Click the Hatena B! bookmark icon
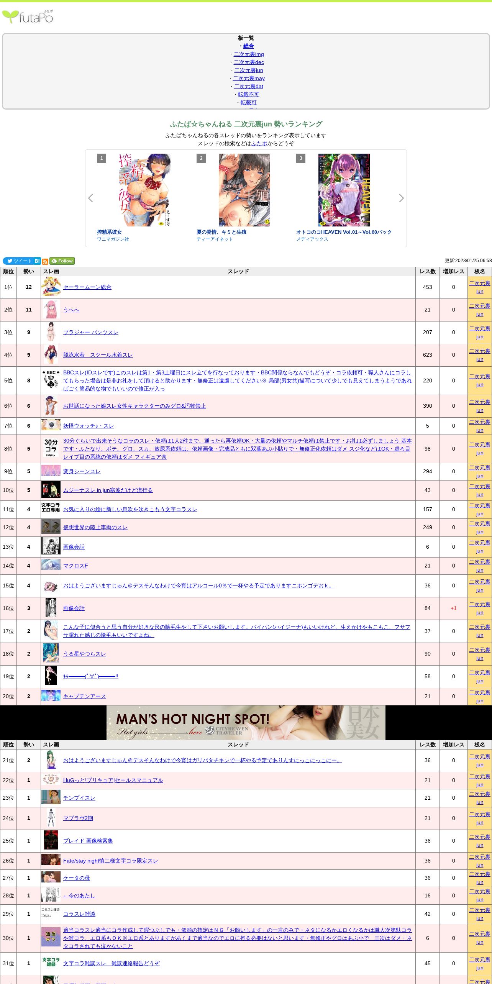The image size is (492, 984). click(37, 261)
